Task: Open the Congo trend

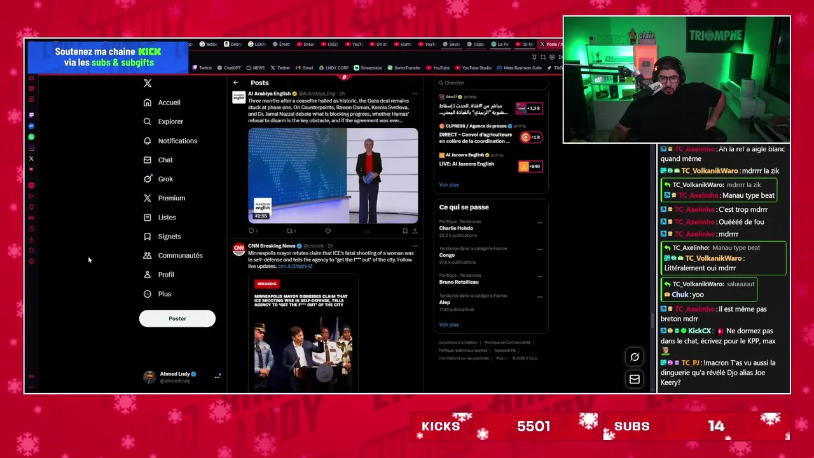Action: coord(447,255)
